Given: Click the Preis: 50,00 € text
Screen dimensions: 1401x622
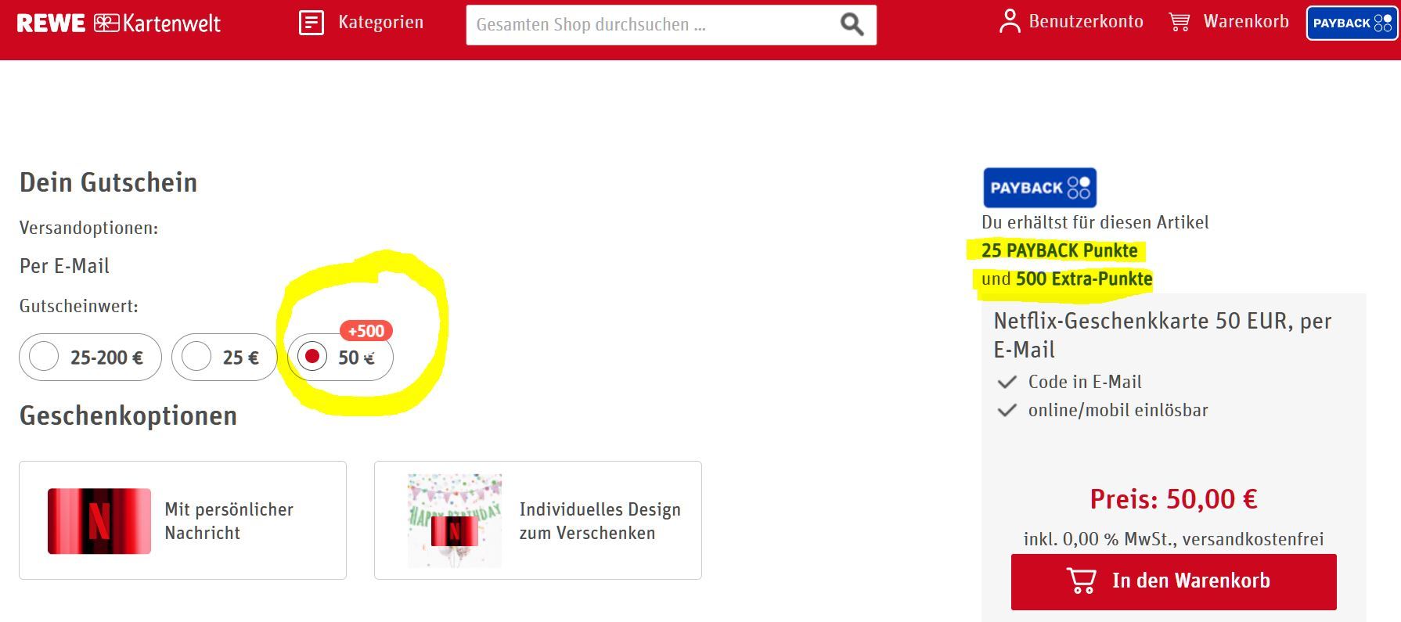Looking at the screenshot, I should (x=1173, y=499).
